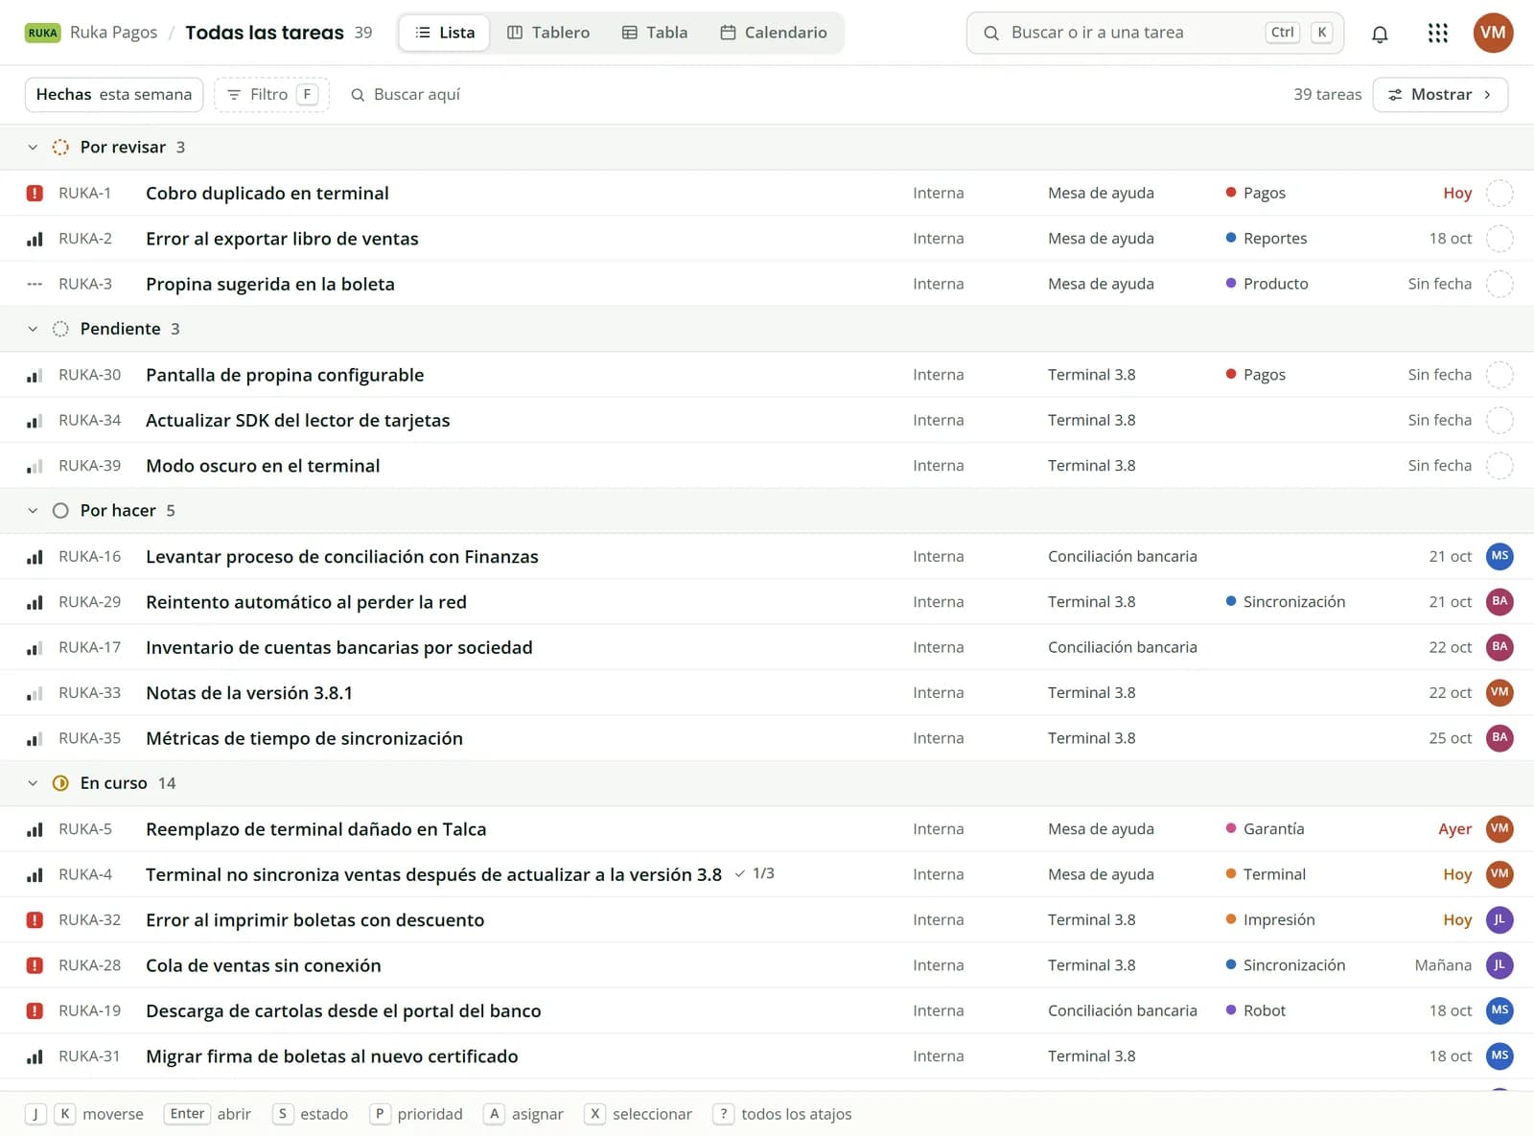The width and height of the screenshot is (1534, 1136).
Task: Open Hechas esta semana saved view
Action: [114, 94]
